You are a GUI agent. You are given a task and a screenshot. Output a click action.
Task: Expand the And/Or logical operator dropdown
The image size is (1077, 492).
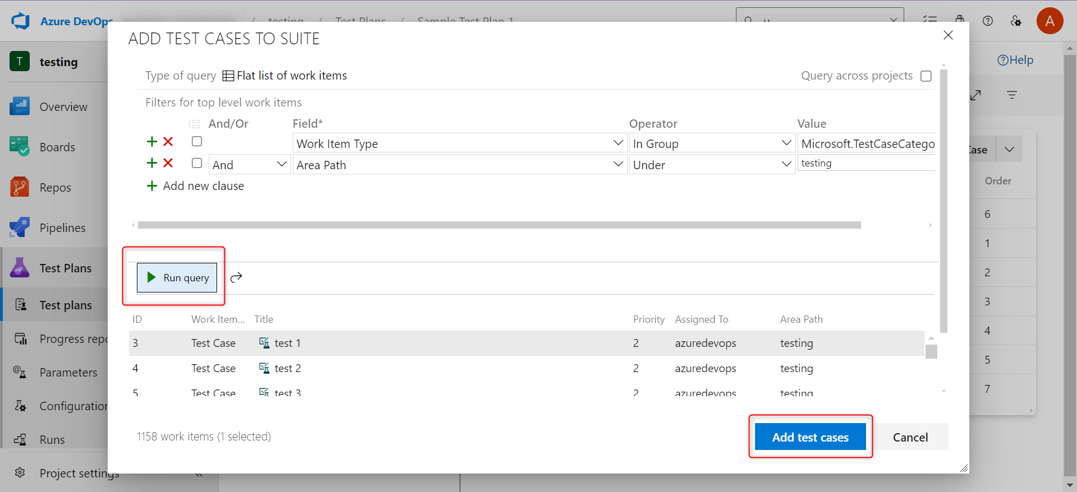coord(249,165)
